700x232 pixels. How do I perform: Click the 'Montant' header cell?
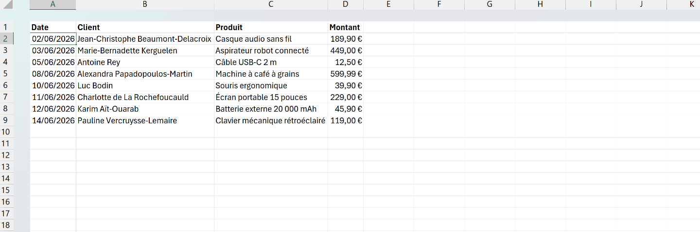point(346,27)
